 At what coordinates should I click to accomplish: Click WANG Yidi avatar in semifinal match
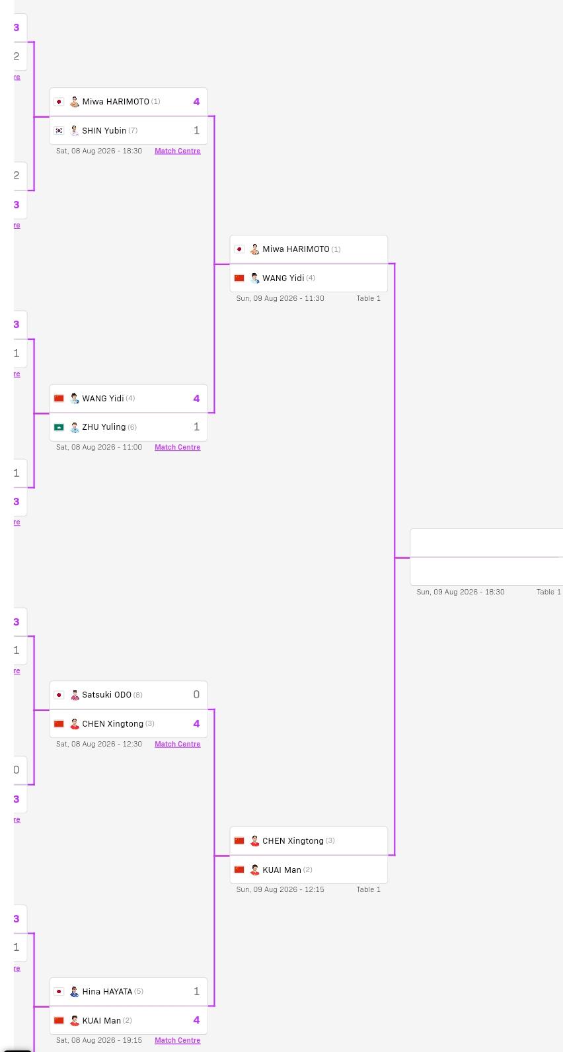click(x=255, y=278)
